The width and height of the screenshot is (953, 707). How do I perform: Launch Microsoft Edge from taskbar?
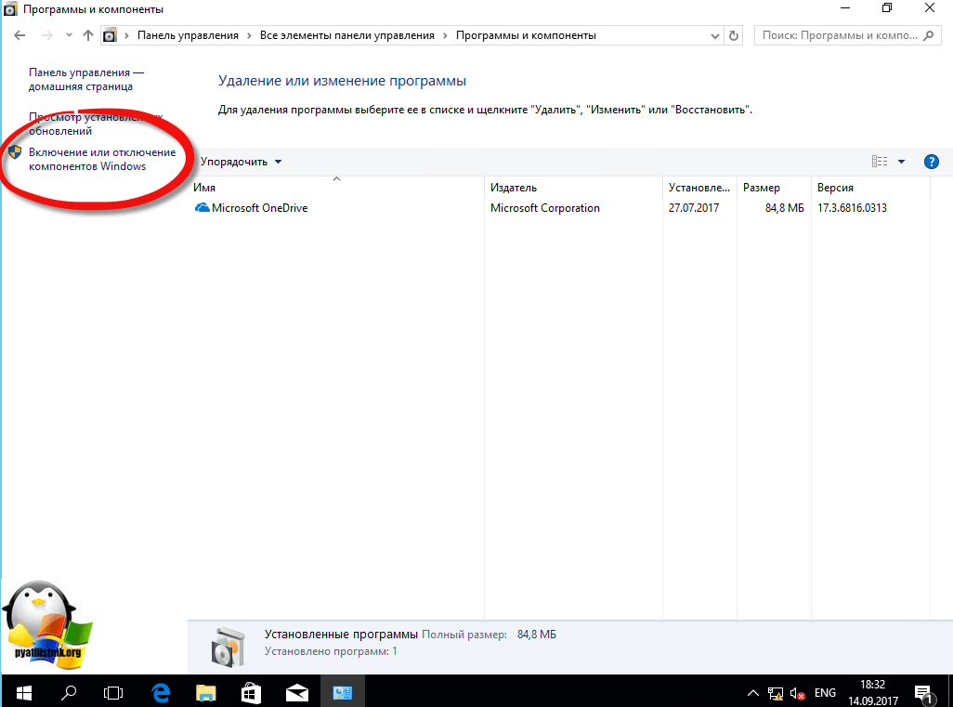click(x=161, y=692)
